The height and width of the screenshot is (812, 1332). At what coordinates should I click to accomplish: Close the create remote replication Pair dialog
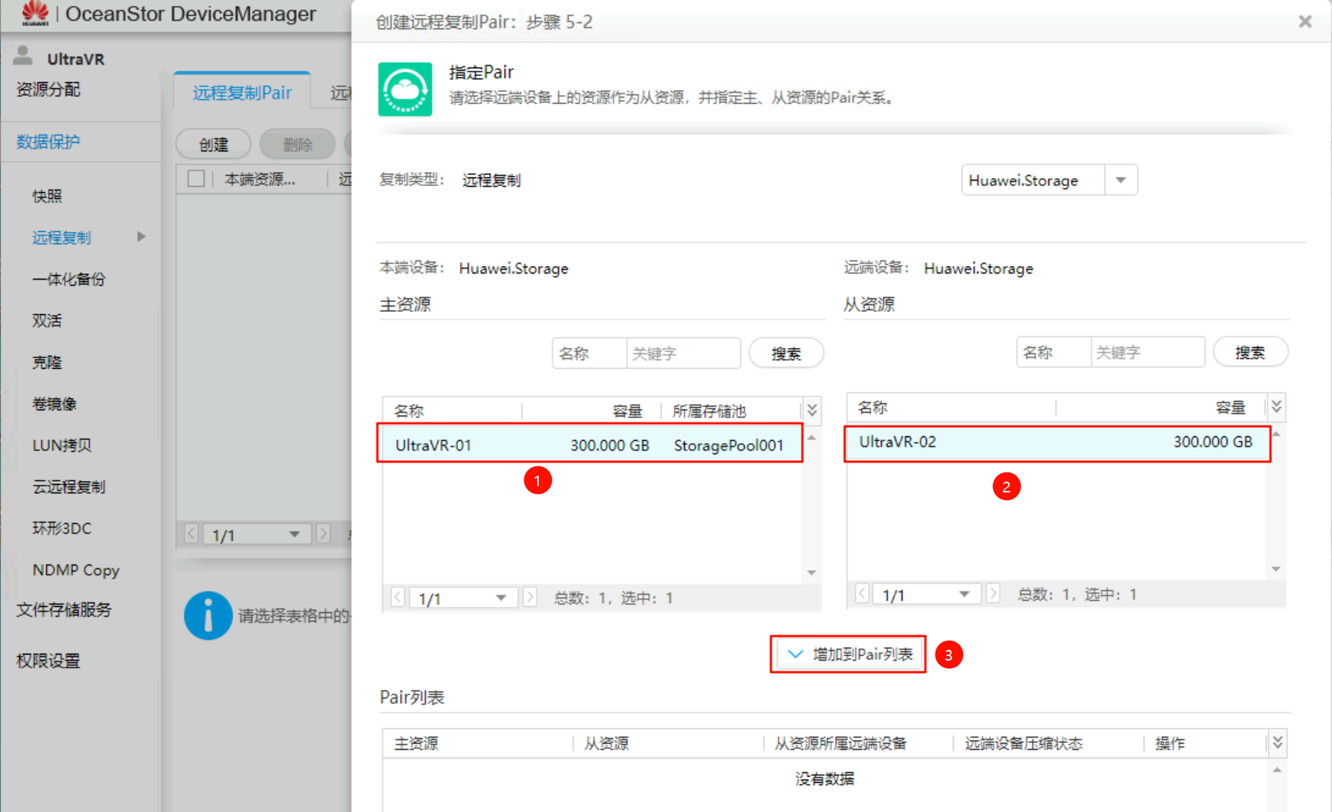[x=1304, y=22]
